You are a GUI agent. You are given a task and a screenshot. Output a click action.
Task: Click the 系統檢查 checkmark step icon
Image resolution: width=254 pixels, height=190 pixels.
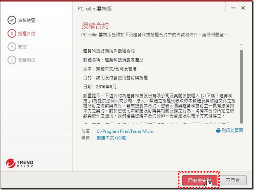pos(12,20)
